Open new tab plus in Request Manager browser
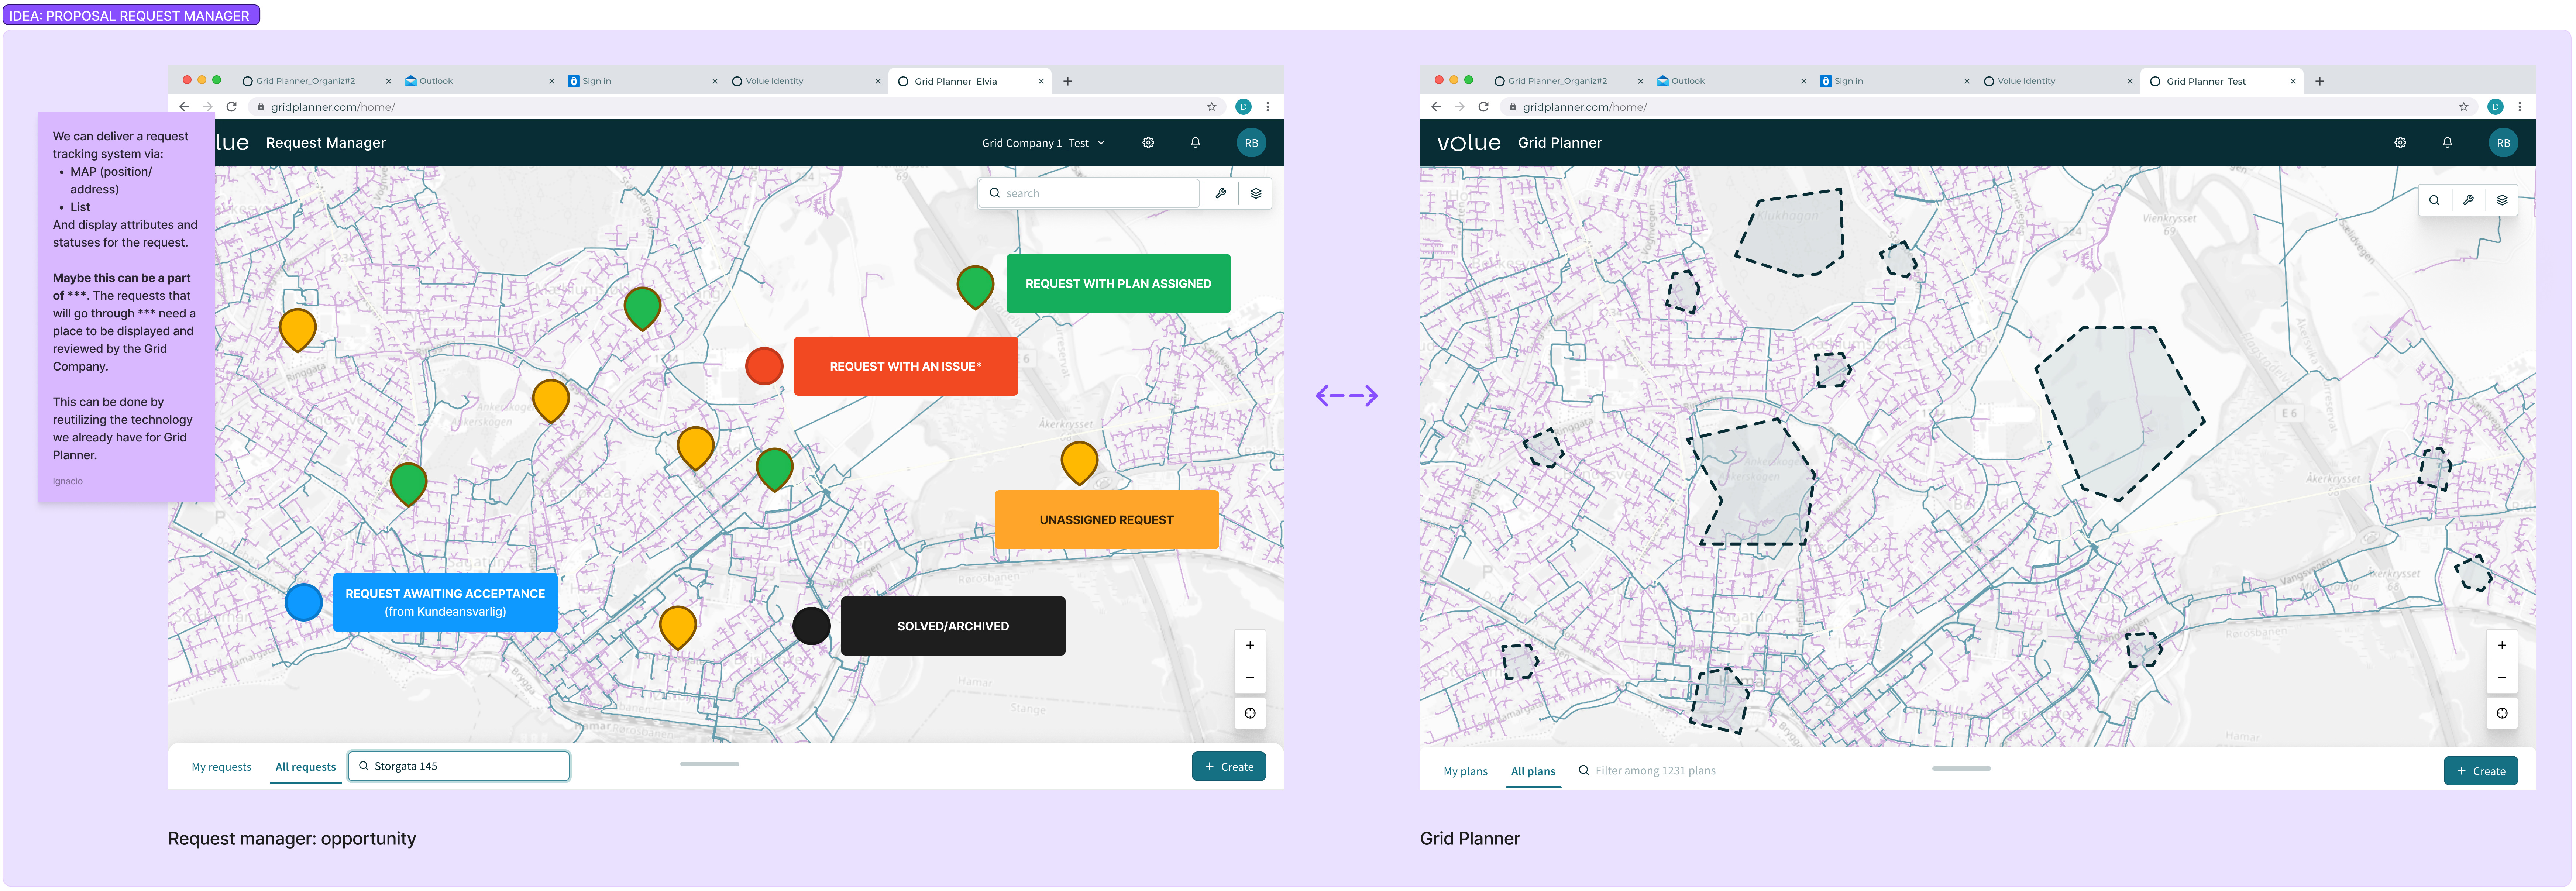This screenshot has width=2576, height=891. click(1068, 81)
